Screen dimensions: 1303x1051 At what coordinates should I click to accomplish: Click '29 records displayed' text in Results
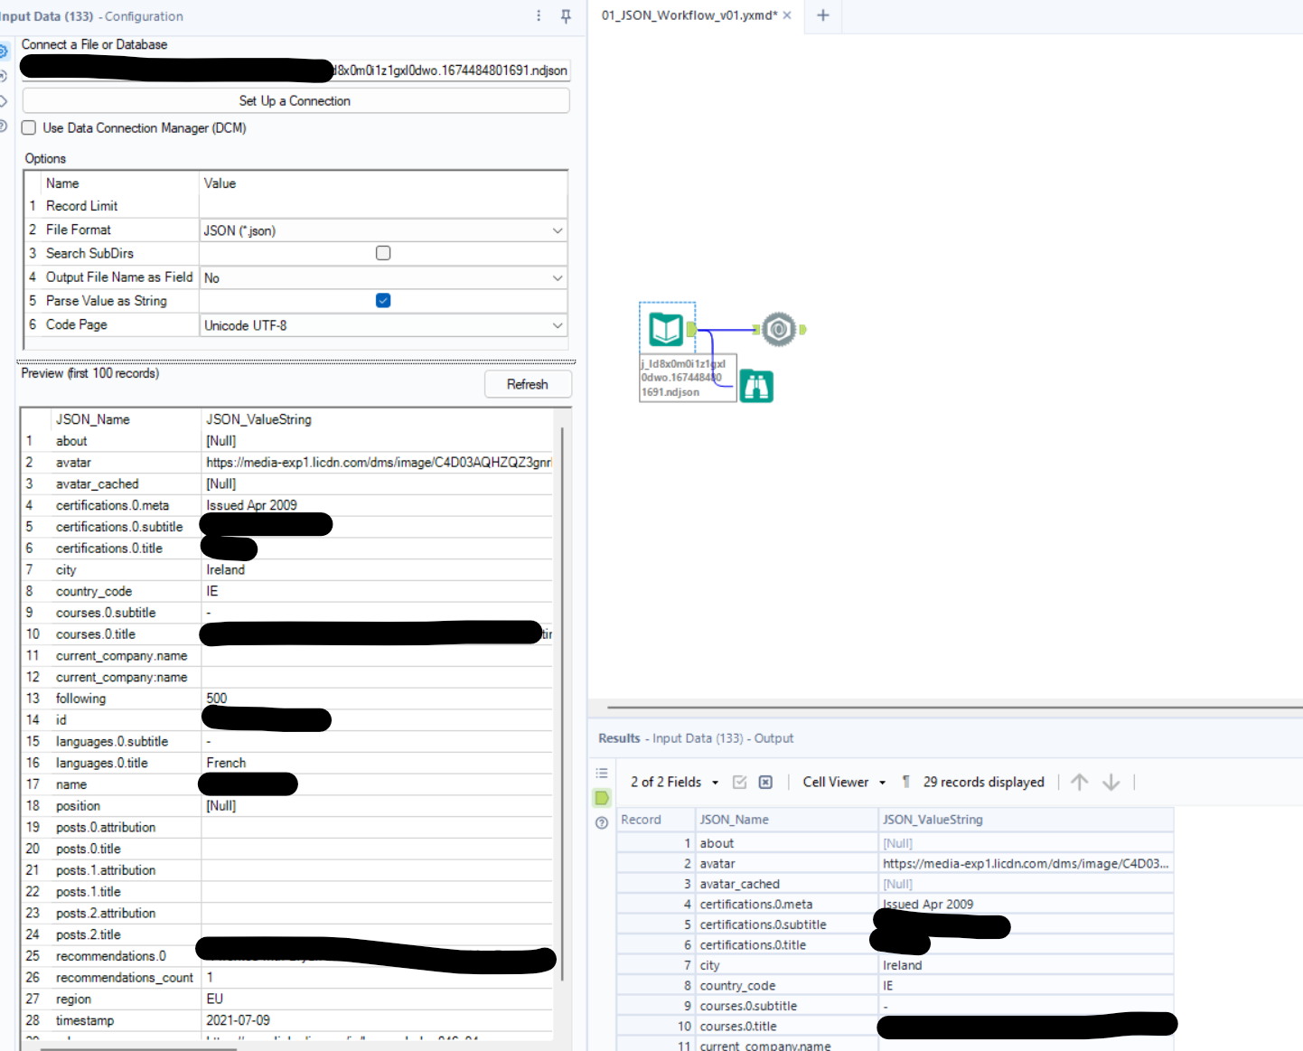[983, 783]
